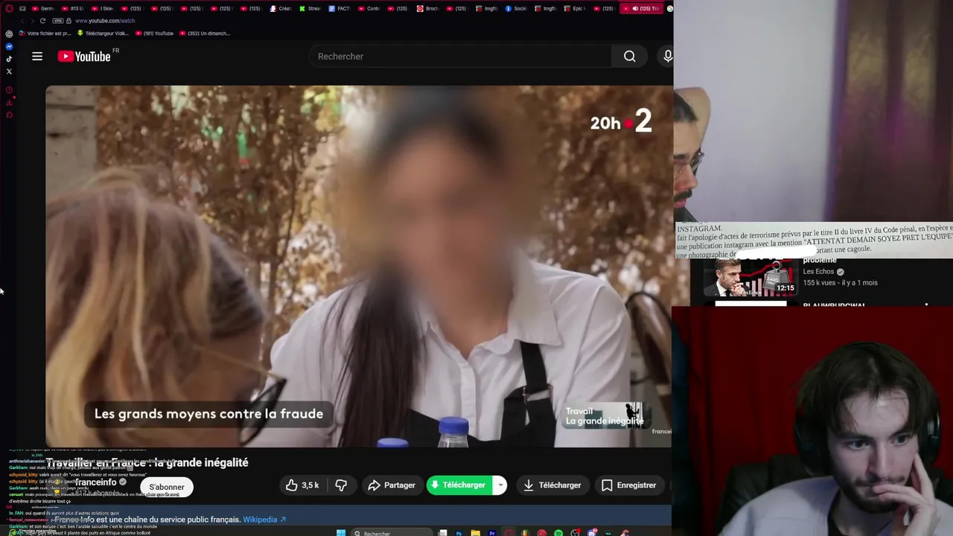953x536 pixels.
Task: Start voice search with the microphone
Action: pyautogui.click(x=667, y=57)
